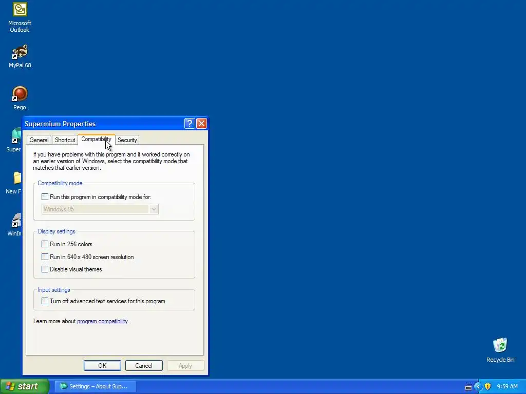Expand hidden tray icons with arrow
Screen dimensions: 526x394
coord(478,387)
